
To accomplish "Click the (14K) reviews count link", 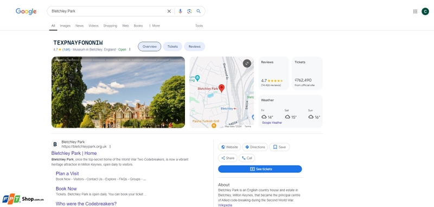I will [x=66, y=49].
